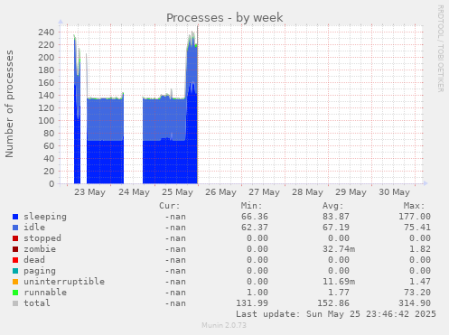Click the 'Cur:' column header
This screenshot has height=335, width=449.
(x=170, y=206)
